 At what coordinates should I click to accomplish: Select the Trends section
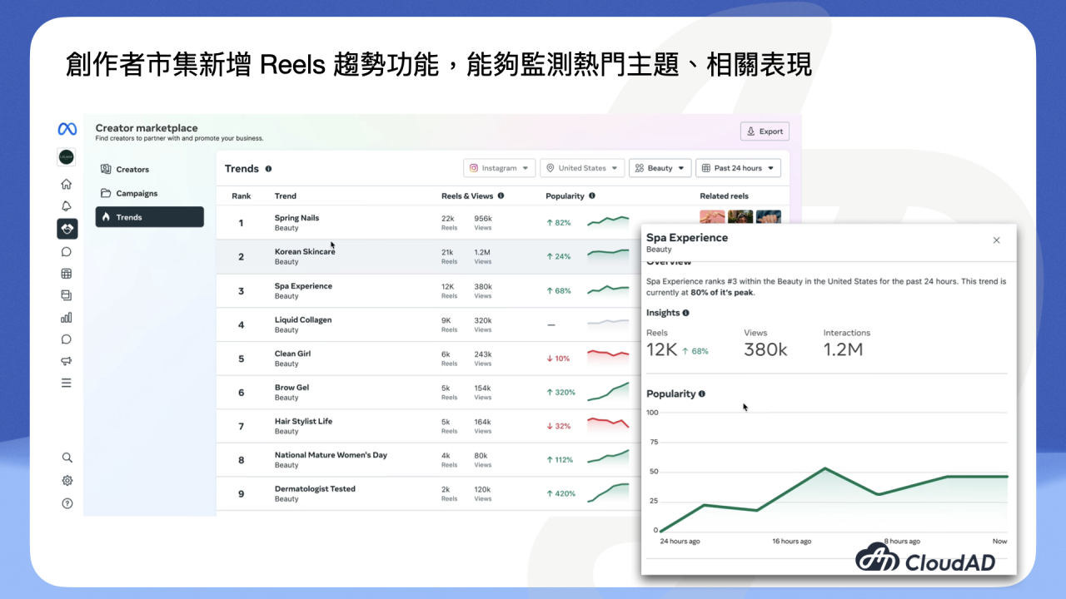coord(150,217)
